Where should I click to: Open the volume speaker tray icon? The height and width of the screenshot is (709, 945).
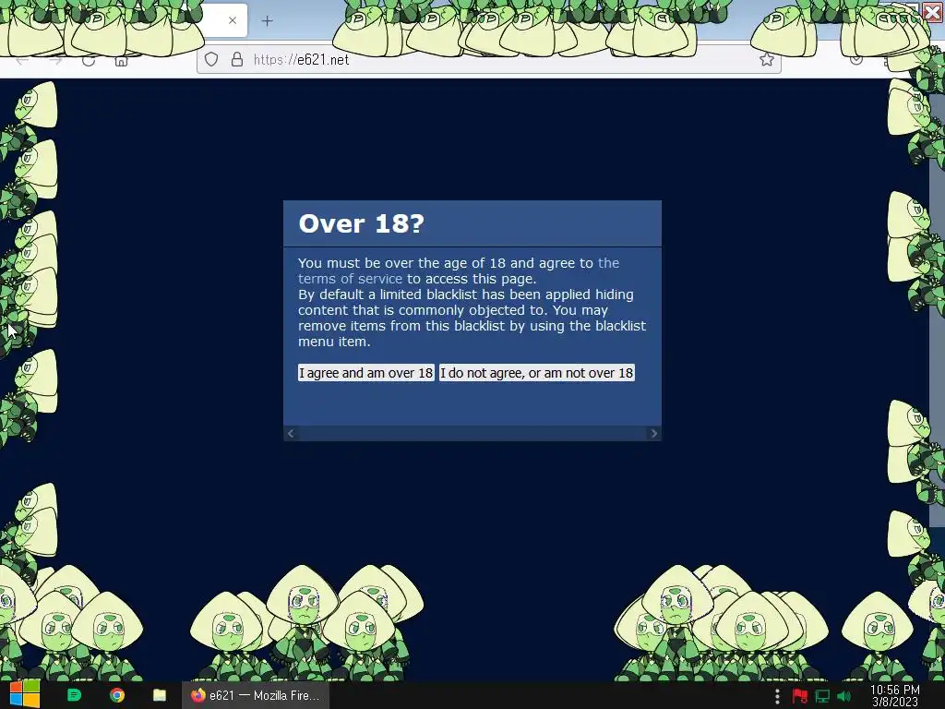point(844,696)
